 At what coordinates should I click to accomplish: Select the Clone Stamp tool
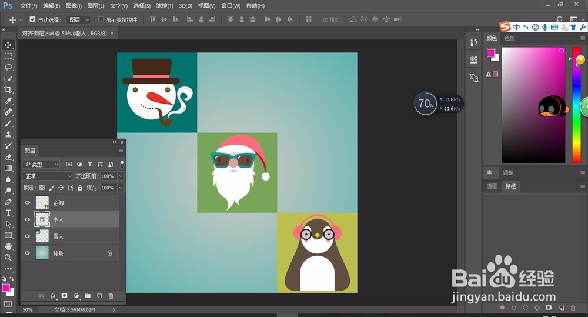click(8, 134)
